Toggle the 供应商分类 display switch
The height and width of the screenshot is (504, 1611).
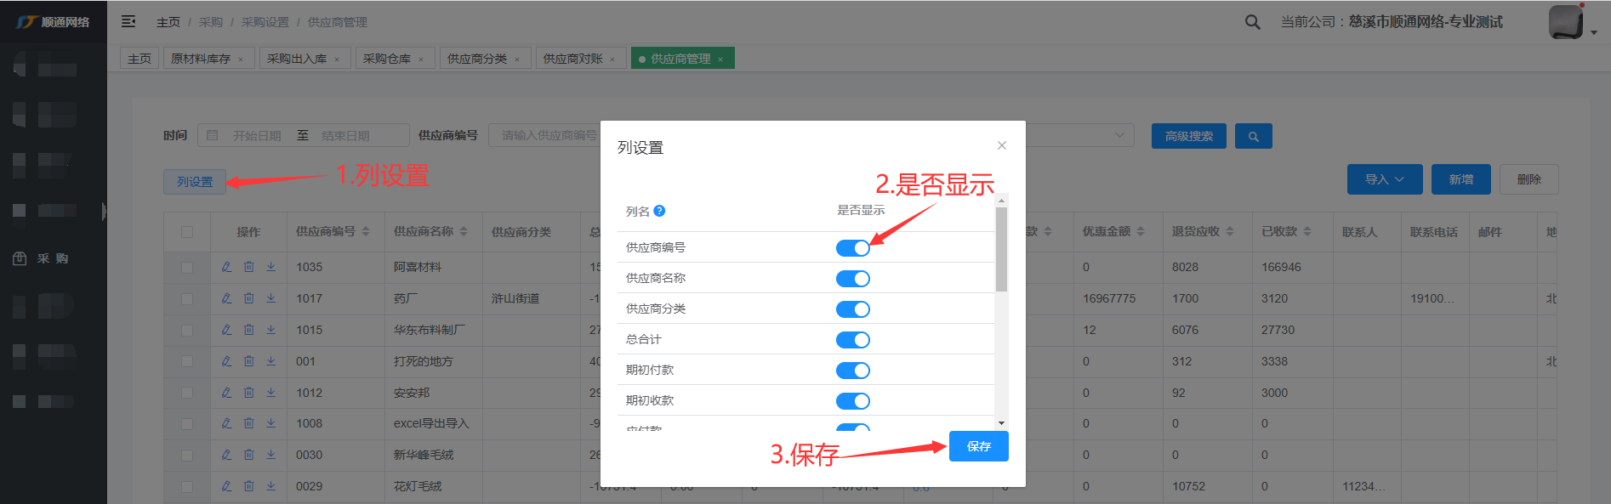(x=852, y=309)
